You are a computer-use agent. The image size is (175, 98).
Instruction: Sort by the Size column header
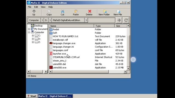[x=121, y=26]
